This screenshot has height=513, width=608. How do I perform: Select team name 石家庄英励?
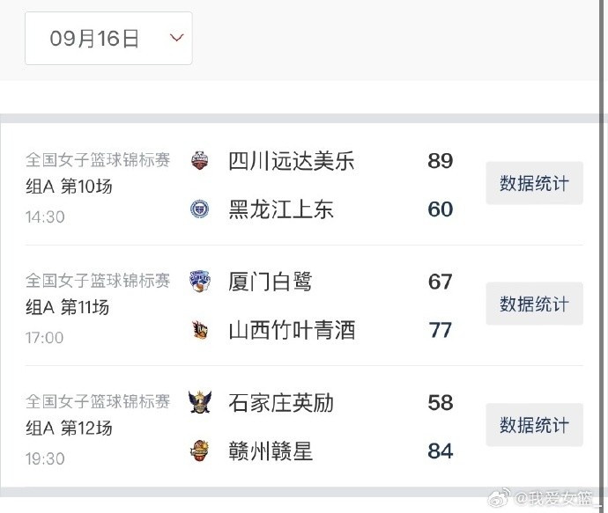click(281, 403)
